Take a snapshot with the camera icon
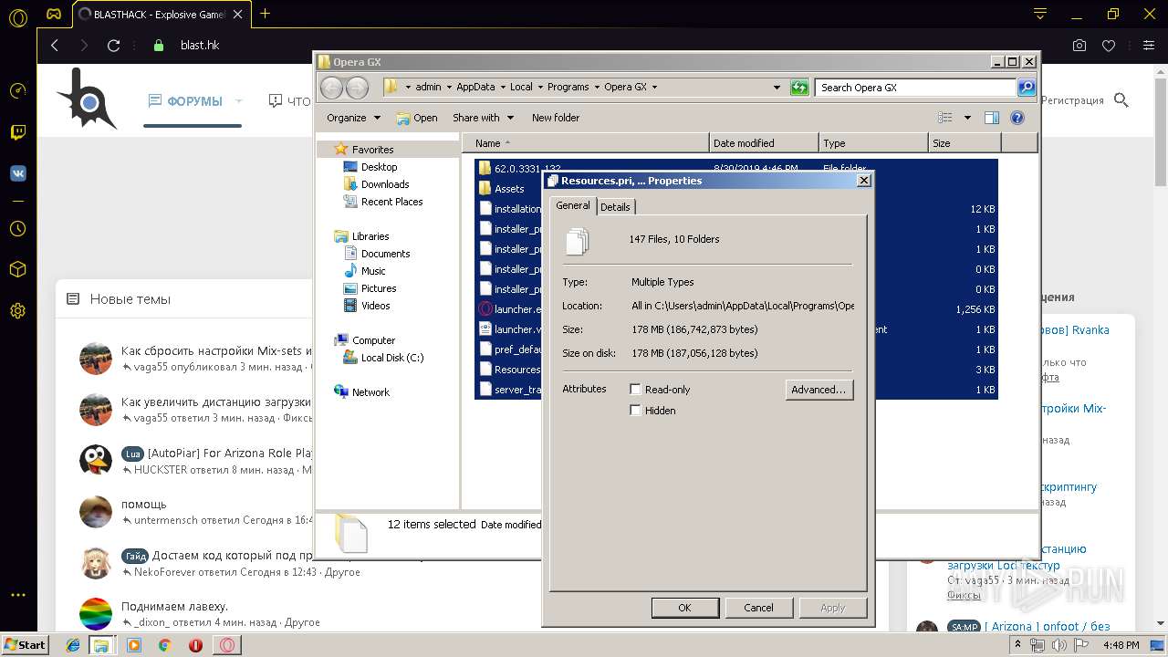1168x657 pixels. [x=1079, y=46]
